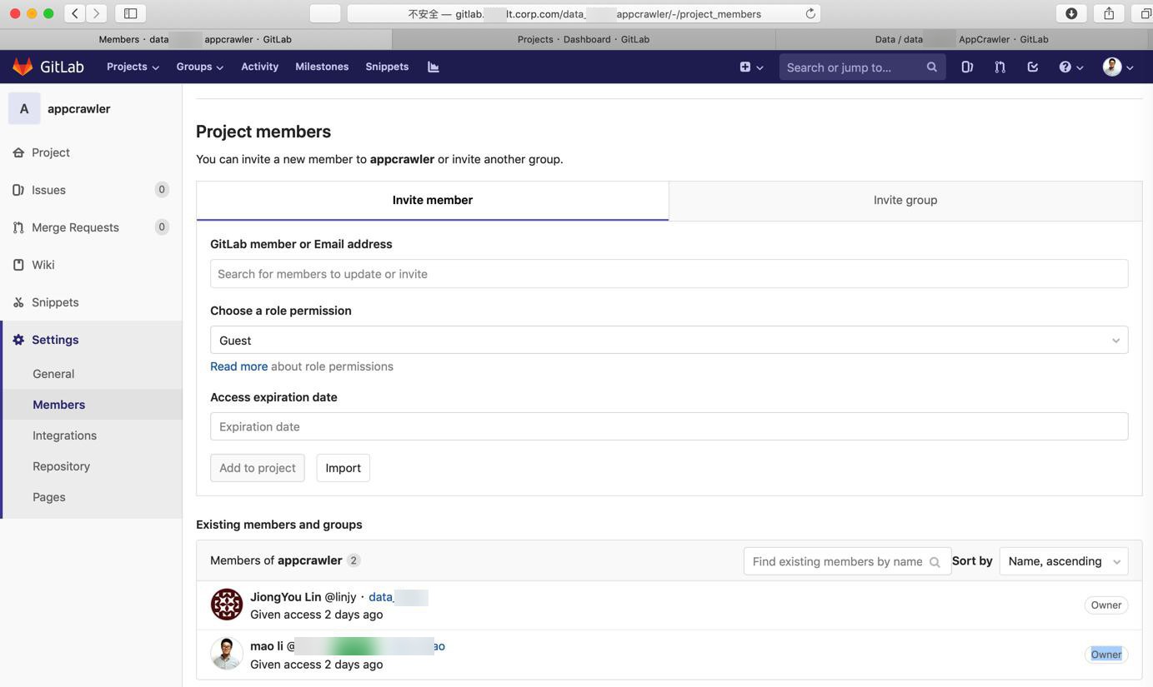Open merge requests icon in navbar
The width and height of the screenshot is (1153, 687).
pyautogui.click(x=1000, y=67)
